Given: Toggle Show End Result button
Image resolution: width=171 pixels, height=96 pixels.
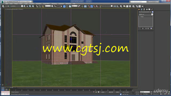Looking at the screenshot, I should pyautogui.click(x=143, y=29).
